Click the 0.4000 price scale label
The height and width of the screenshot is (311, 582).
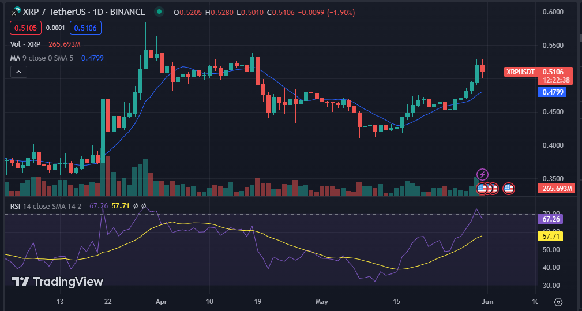coord(553,145)
